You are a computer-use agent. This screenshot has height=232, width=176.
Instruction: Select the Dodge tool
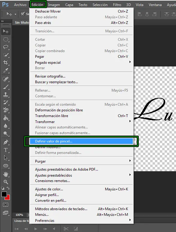6,134
